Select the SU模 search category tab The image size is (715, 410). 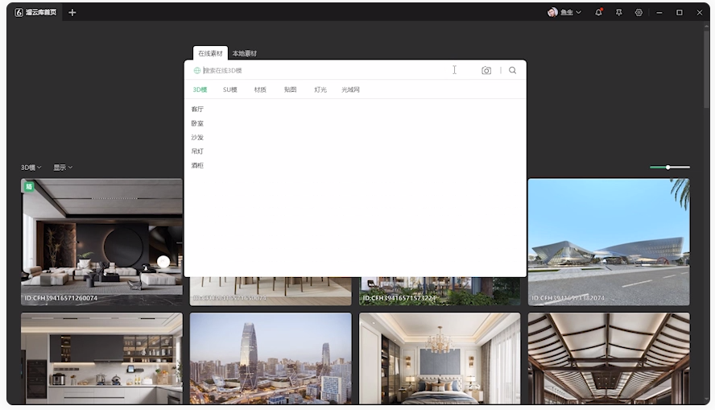click(x=230, y=90)
